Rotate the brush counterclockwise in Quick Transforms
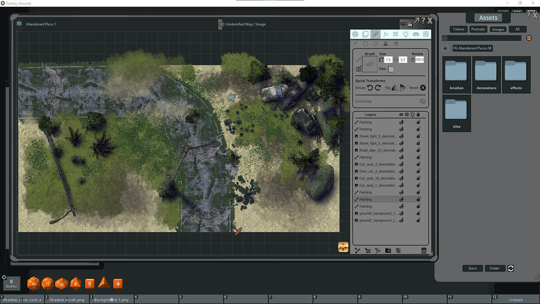This screenshot has height=304, width=540. (370, 87)
